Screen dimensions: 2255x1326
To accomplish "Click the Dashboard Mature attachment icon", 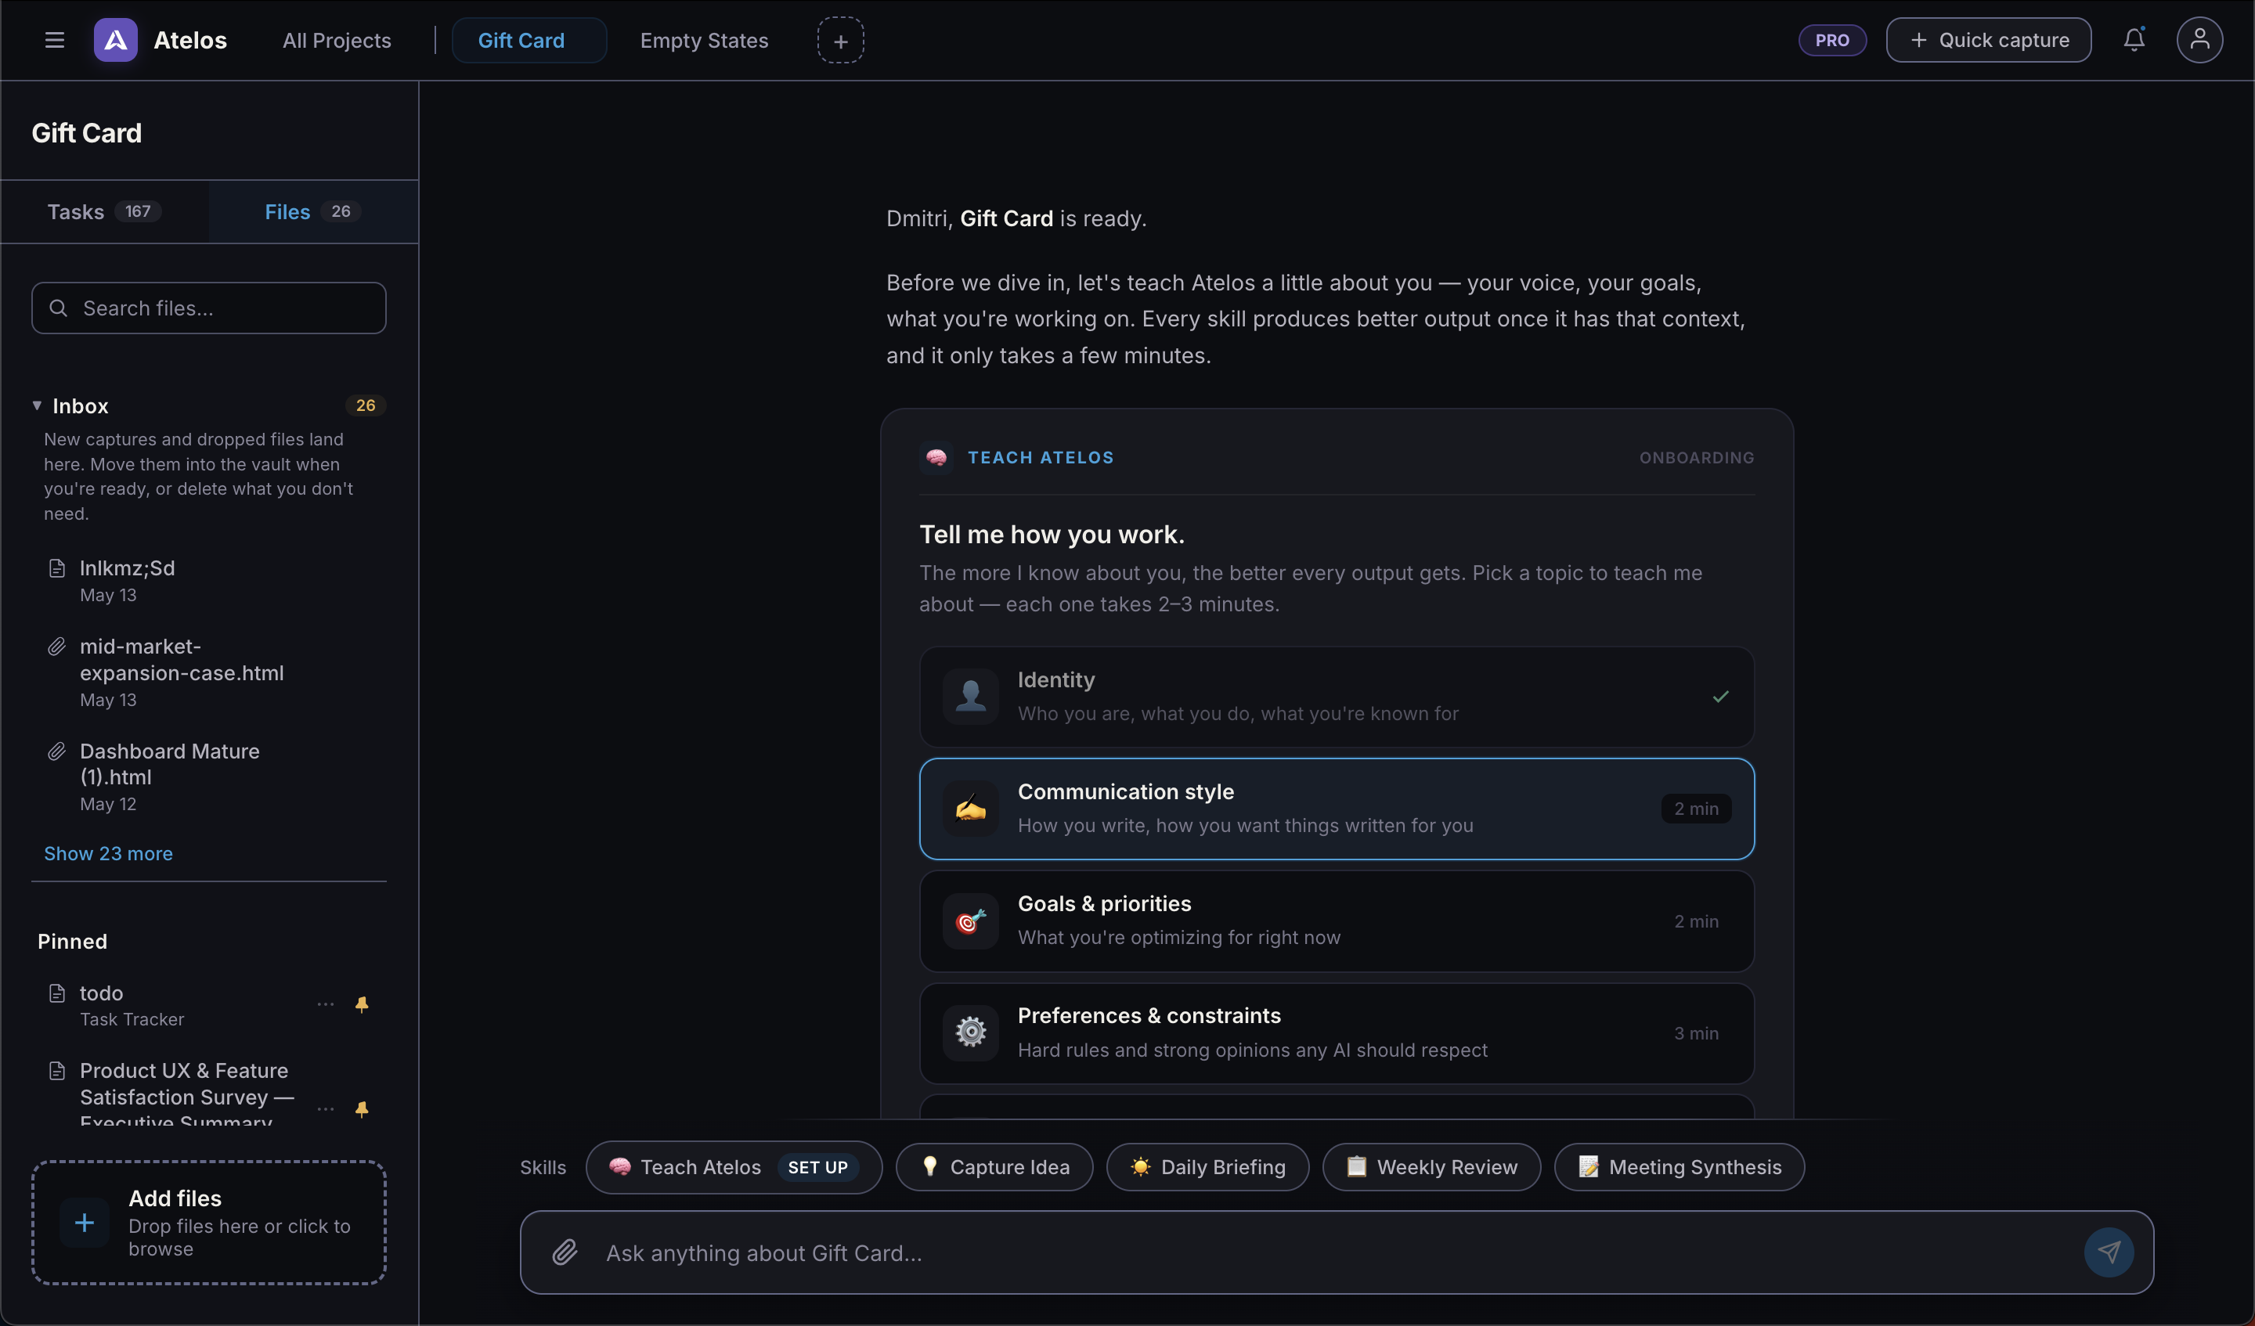I will pos(57,751).
